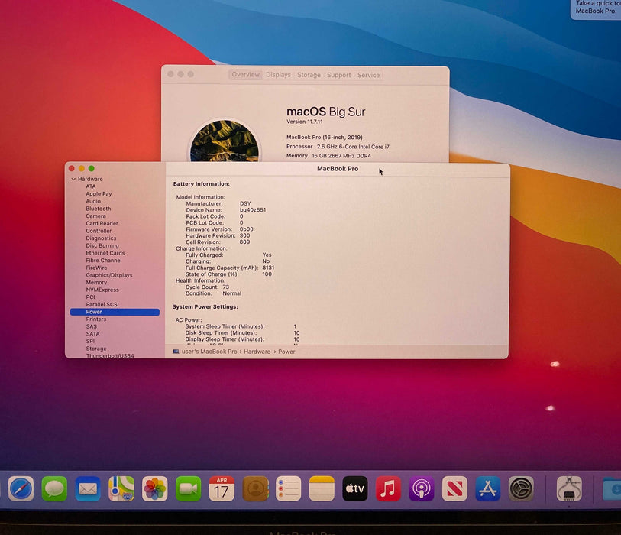Select Audio in hardware sidebar
The height and width of the screenshot is (535, 621).
93,201
